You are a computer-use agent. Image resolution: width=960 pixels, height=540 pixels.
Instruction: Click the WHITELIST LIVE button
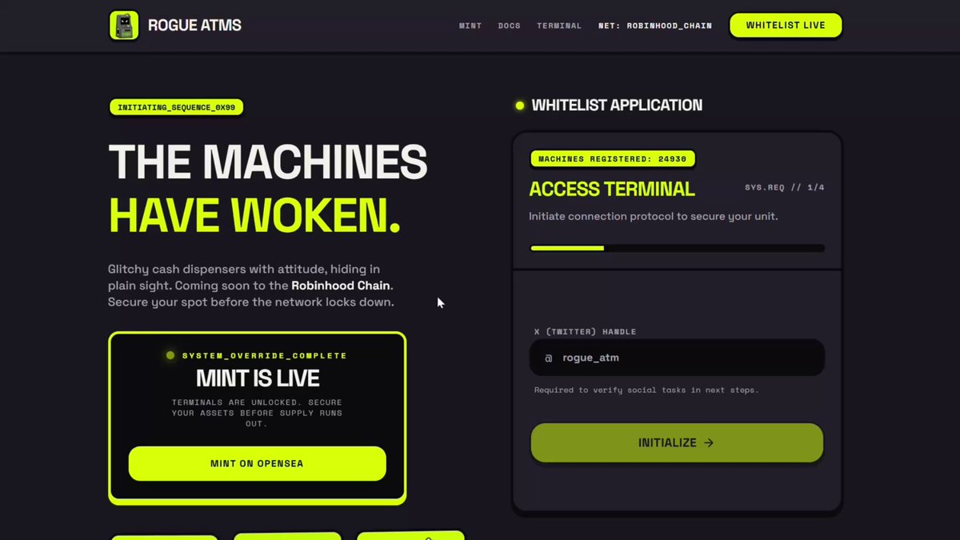point(786,26)
